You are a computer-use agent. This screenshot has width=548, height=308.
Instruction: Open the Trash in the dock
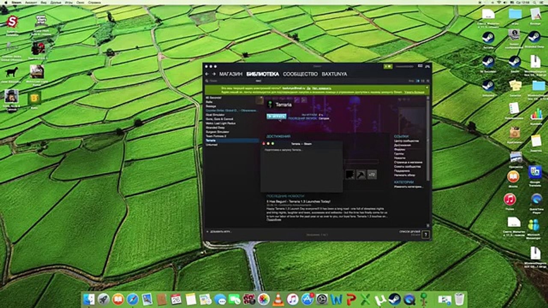459,299
